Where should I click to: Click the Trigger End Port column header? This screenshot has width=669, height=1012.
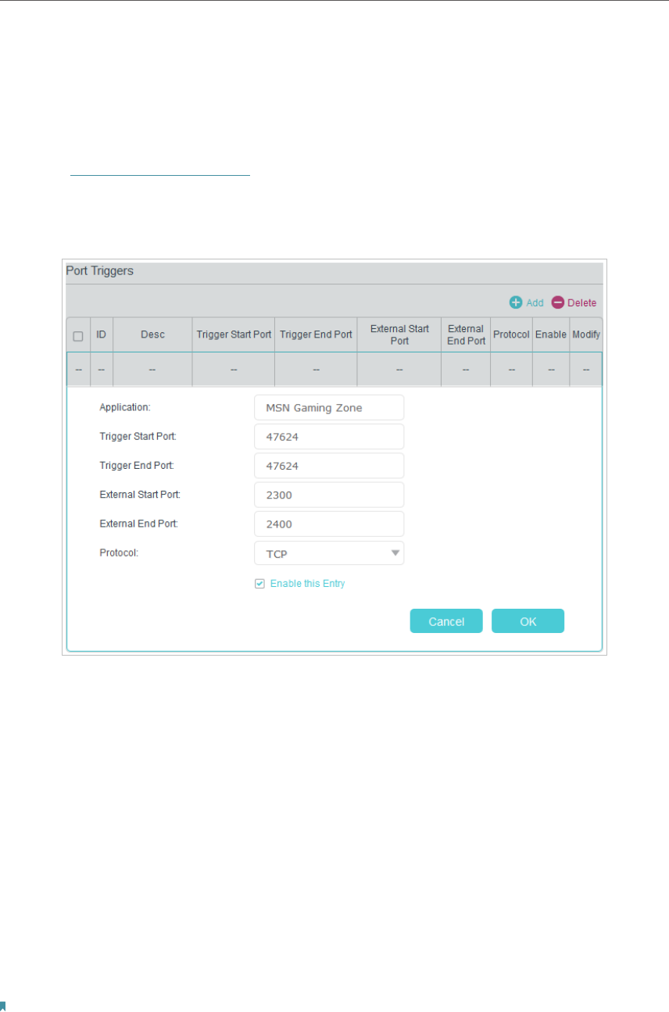(x=316, y=334)
